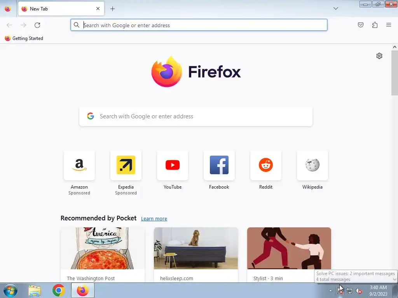Open the network tray icon
398x298 pixels.
pyautogui.click(x=349, y=291)
